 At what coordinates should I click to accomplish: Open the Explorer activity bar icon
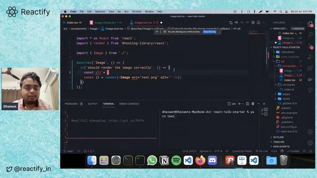point(310,24)
